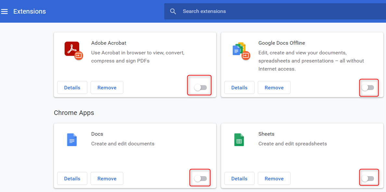
Task: Click the Sheets app icon
Action: click(239, 140)
